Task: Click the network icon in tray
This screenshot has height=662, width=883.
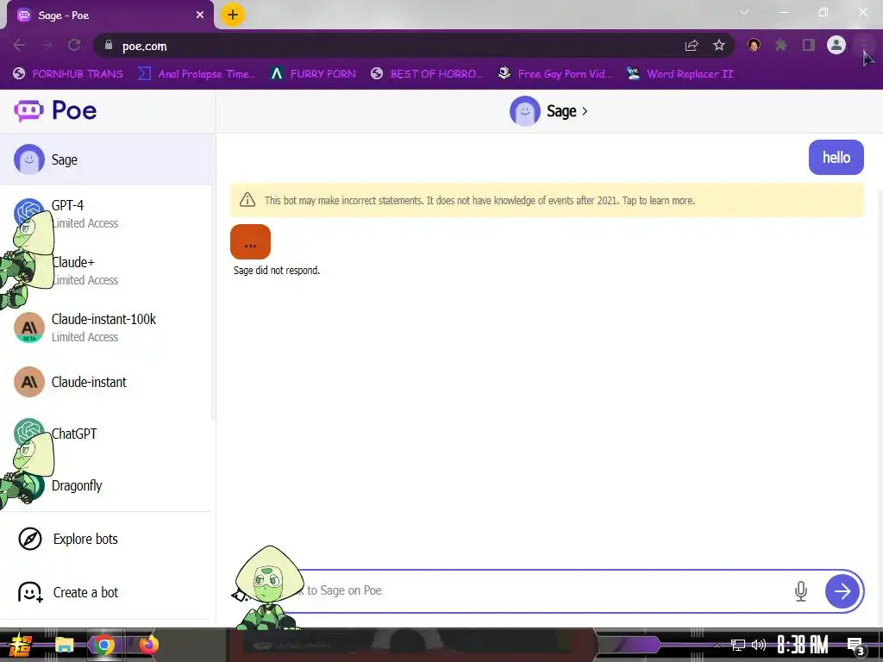Action: click(738, 645)
